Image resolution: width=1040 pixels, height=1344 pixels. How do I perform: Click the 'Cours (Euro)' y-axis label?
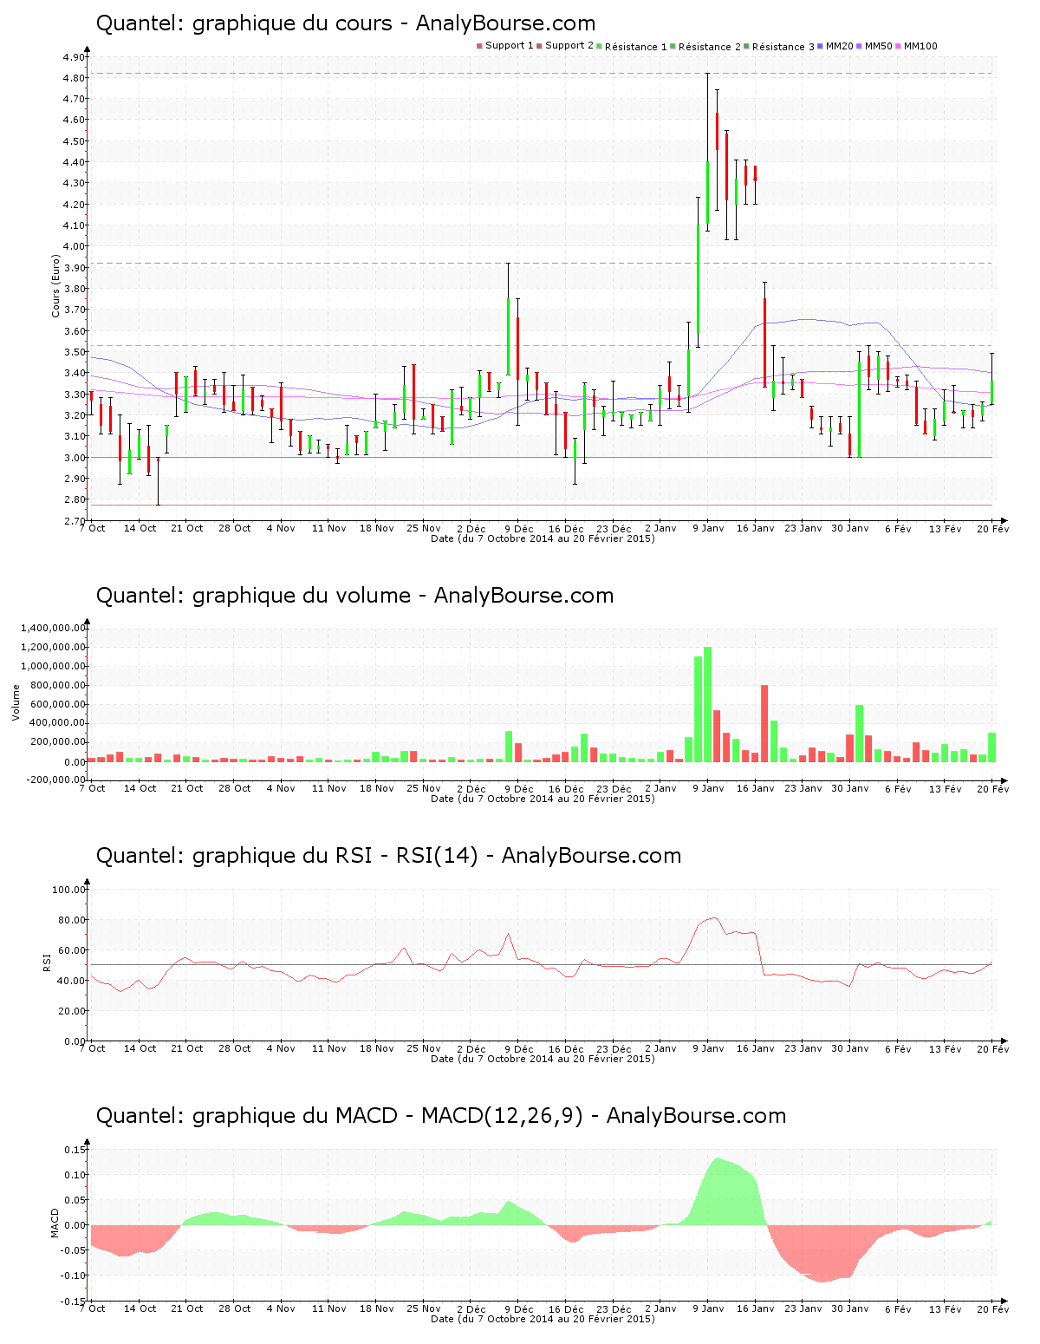(x=56, y=286)
